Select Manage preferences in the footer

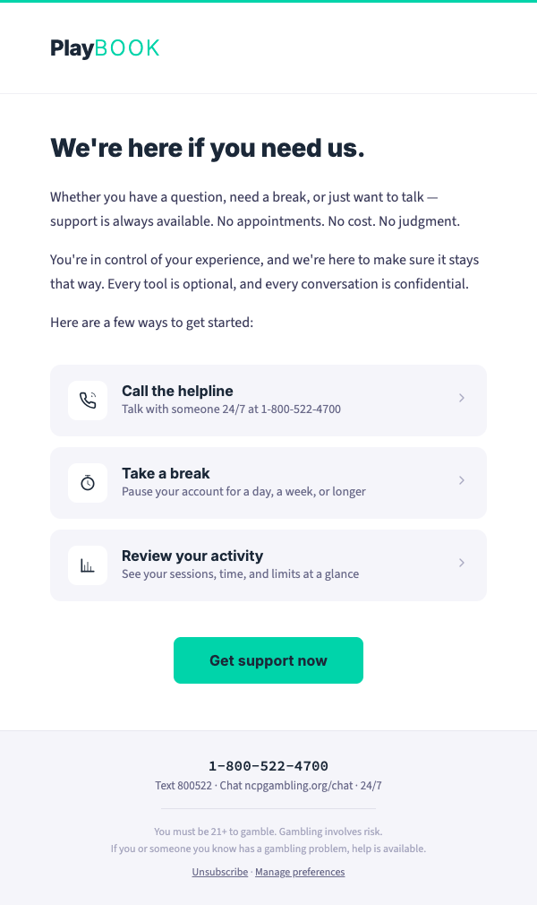[x=300, y=872]
